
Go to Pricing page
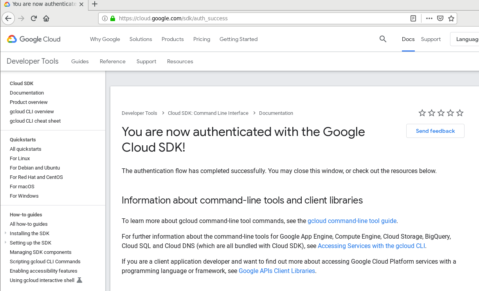pos(202,39)
